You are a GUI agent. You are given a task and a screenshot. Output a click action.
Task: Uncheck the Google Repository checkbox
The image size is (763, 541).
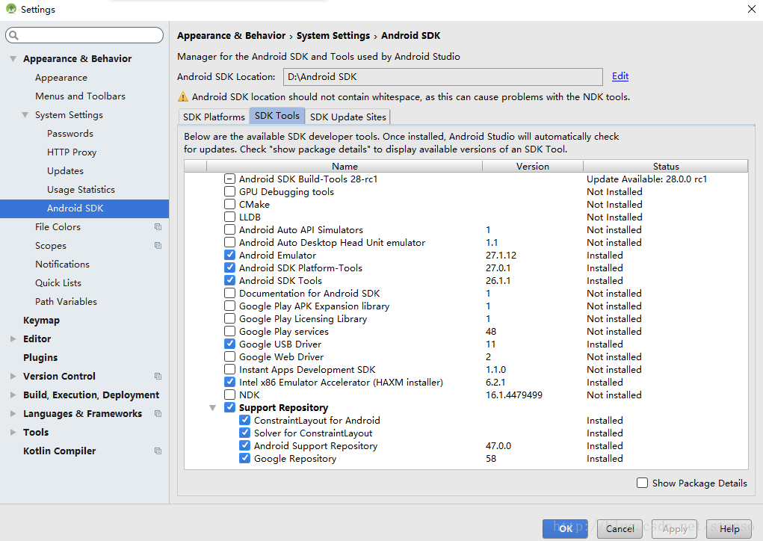pyautogui.click(x=245, y=458)
